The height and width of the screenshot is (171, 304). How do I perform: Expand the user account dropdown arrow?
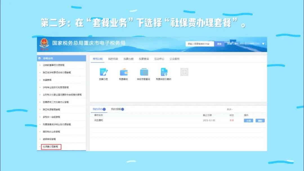click(x=263, y=44)
